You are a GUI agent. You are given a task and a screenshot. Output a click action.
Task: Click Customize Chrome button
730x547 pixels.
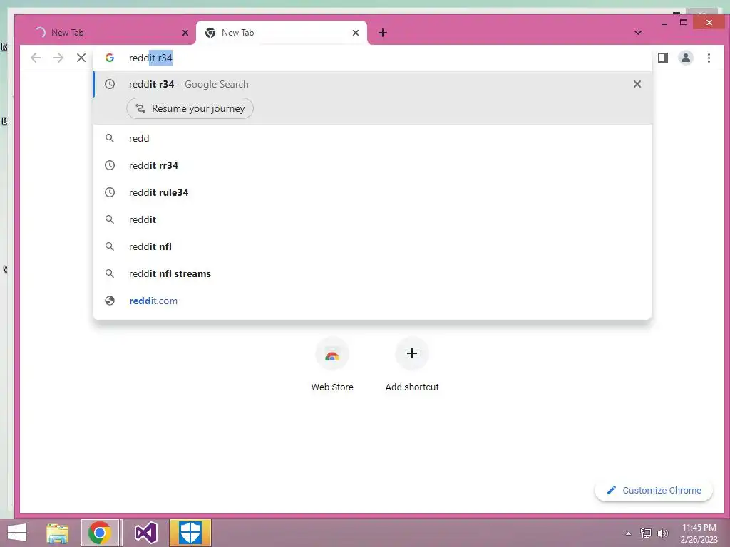[654, 490]
